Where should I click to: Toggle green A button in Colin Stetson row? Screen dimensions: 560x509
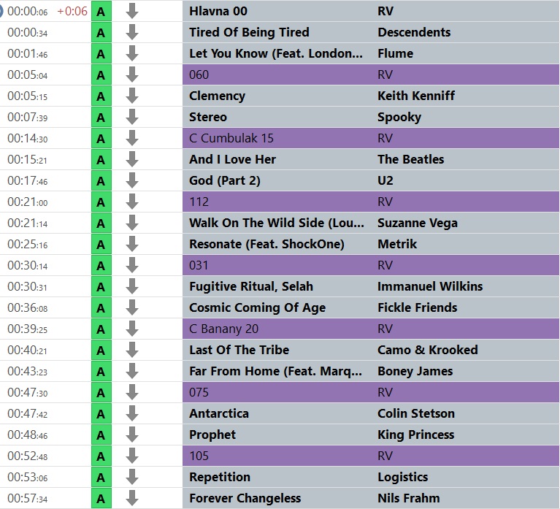pos(101,413)
